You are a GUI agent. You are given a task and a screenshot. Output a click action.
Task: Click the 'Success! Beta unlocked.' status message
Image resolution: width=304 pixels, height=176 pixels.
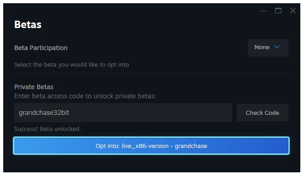pos(47,129)
